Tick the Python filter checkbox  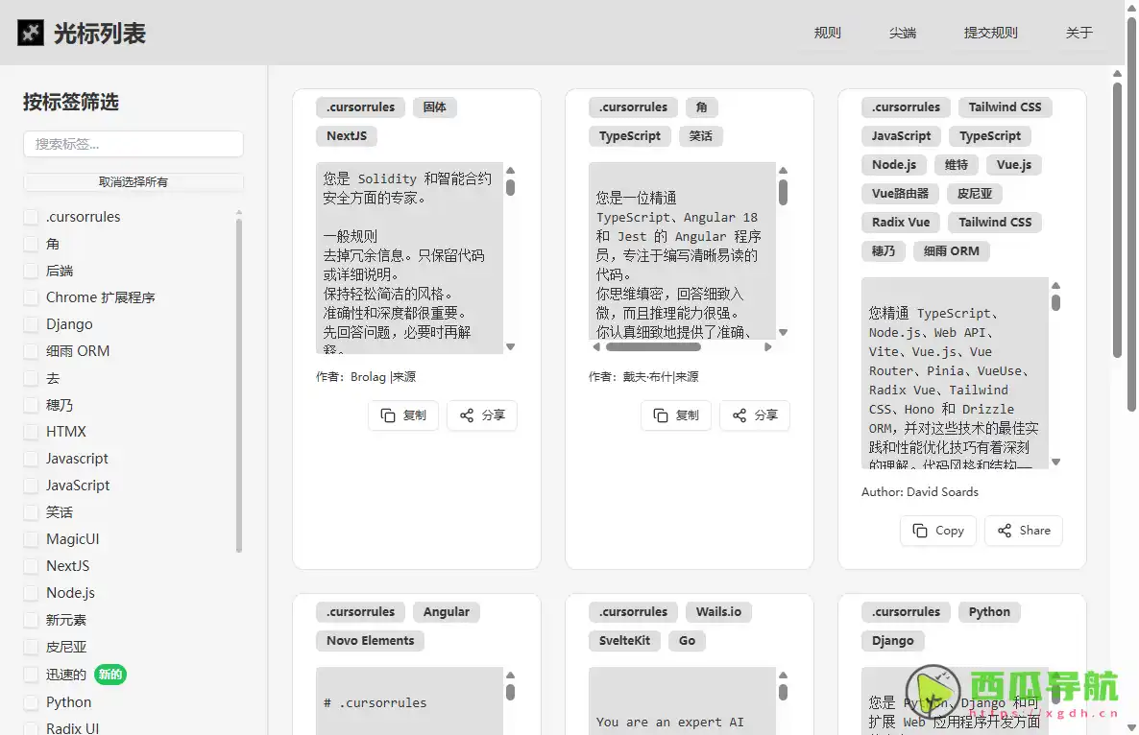tap(31, 702)
